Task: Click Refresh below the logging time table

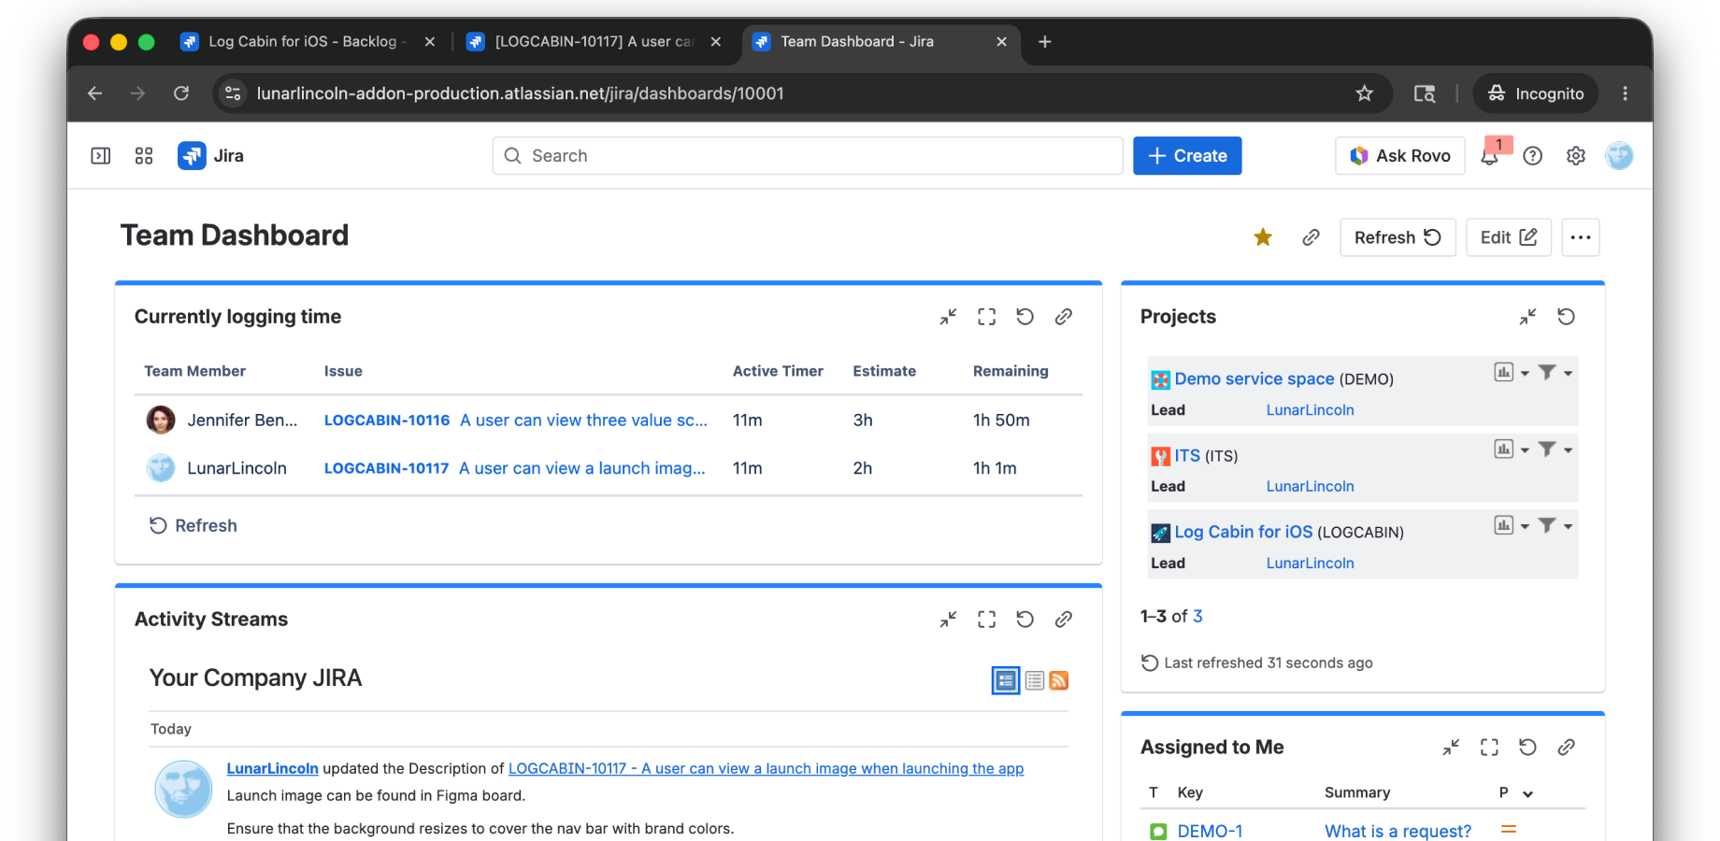Action: [193, 526]
